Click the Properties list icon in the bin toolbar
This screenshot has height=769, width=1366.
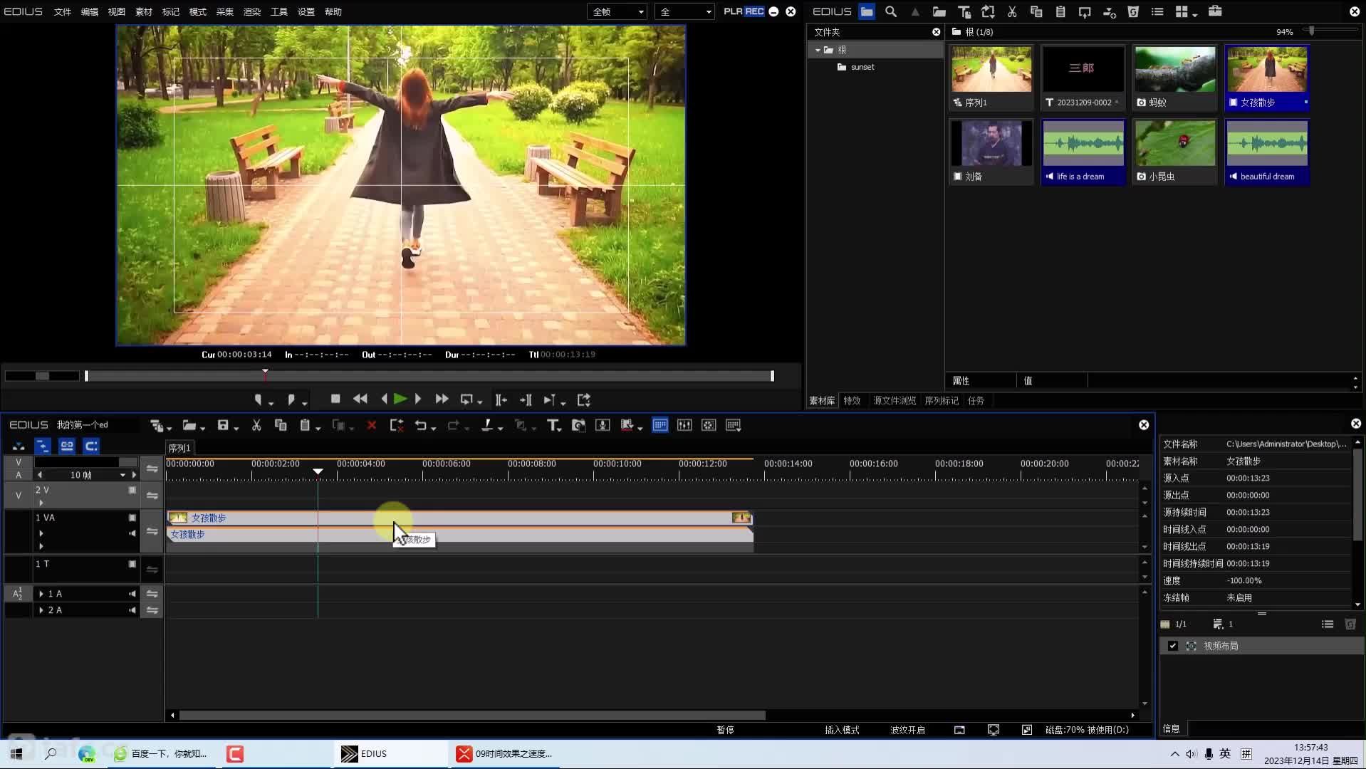point(1157,11)
